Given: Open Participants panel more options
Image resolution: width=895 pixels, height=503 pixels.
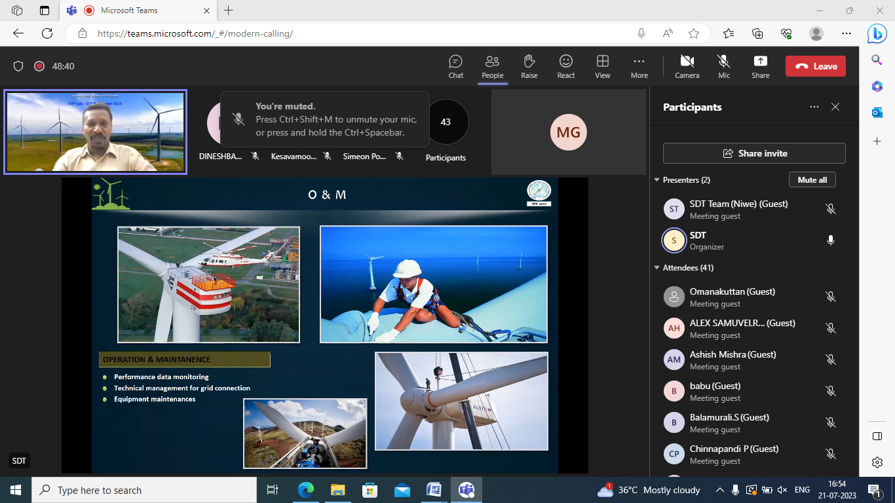Looking at the screenshot, I should [x=814, y=107].
